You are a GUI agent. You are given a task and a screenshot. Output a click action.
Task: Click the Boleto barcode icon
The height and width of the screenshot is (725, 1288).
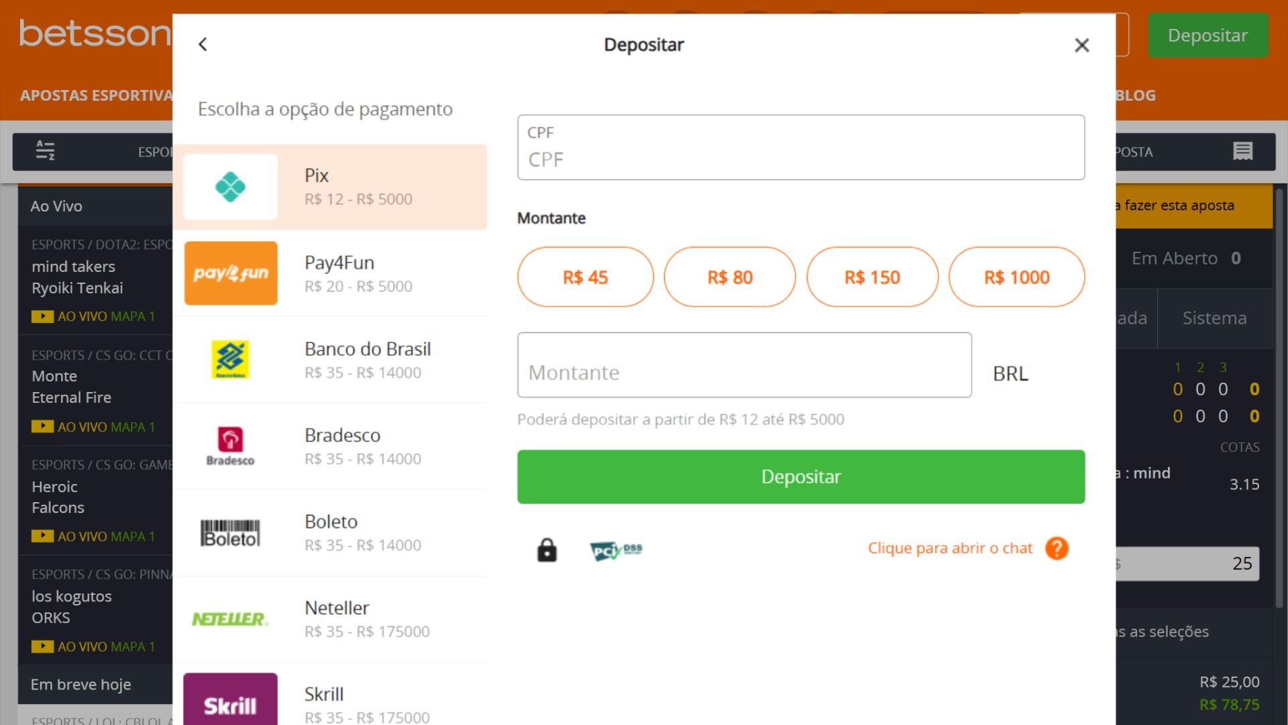(x=230, y=532)
